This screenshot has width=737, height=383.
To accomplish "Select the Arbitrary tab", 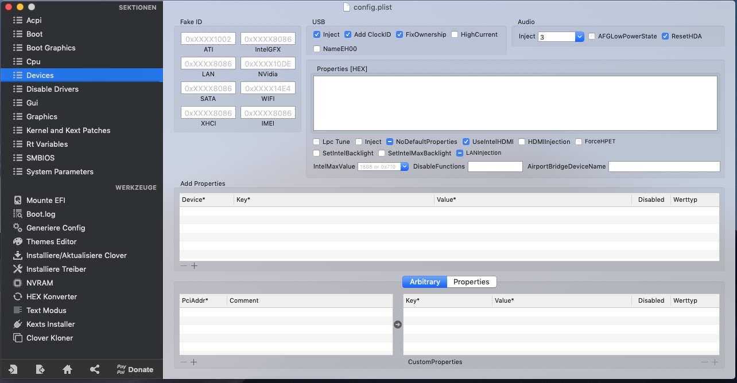I will pyautogui.click(x=425, y=282).
